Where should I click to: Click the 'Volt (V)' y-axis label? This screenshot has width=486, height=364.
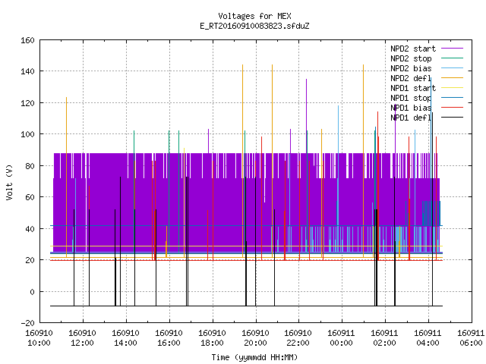pos(9,182)
